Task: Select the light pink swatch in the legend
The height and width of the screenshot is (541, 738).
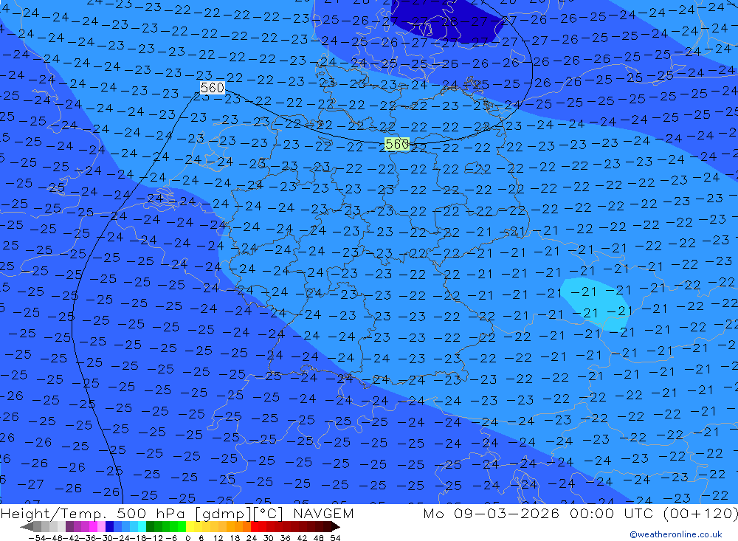Action: click(102, 526)
